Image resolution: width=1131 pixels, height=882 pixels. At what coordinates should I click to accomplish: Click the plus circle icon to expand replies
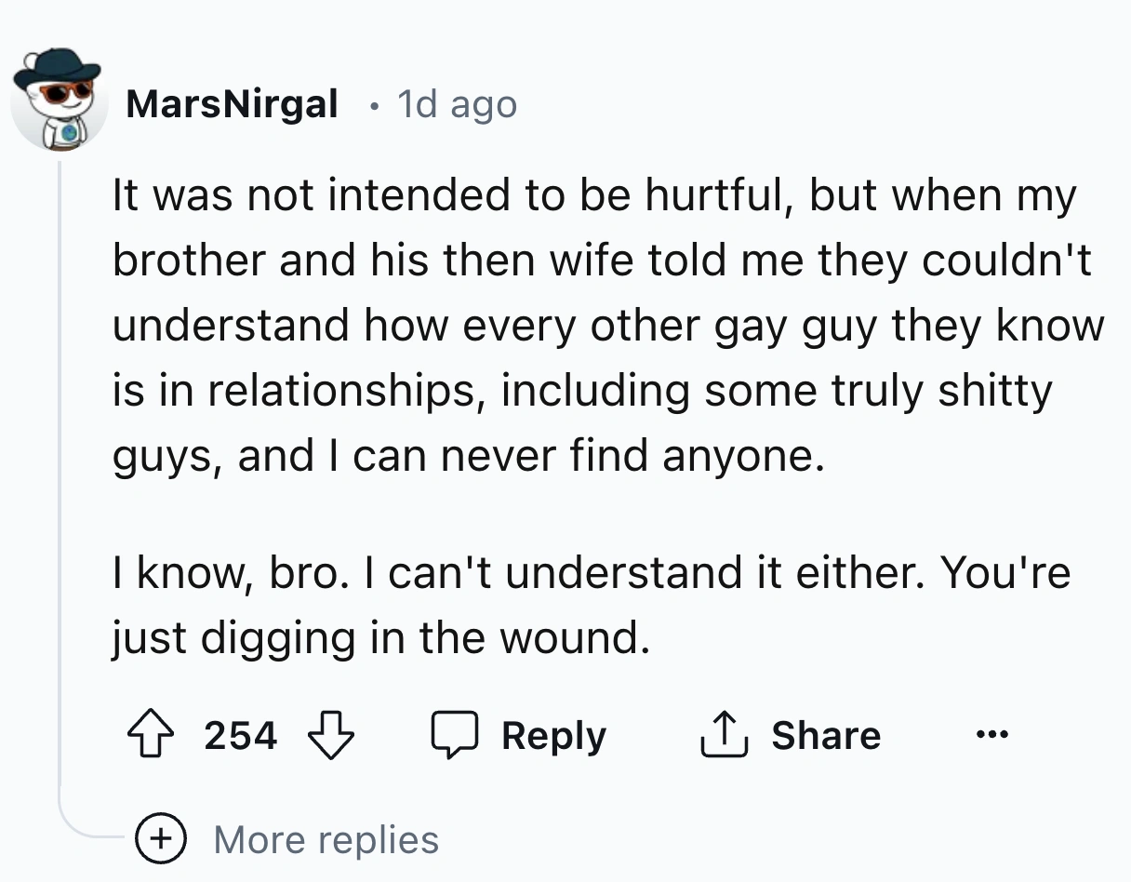click(x=164, y=839)
